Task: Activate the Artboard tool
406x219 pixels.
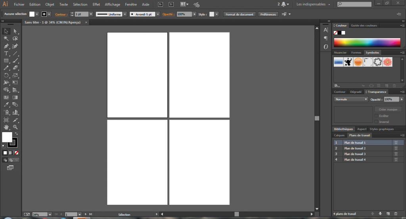Action: [x=6, y=120]
